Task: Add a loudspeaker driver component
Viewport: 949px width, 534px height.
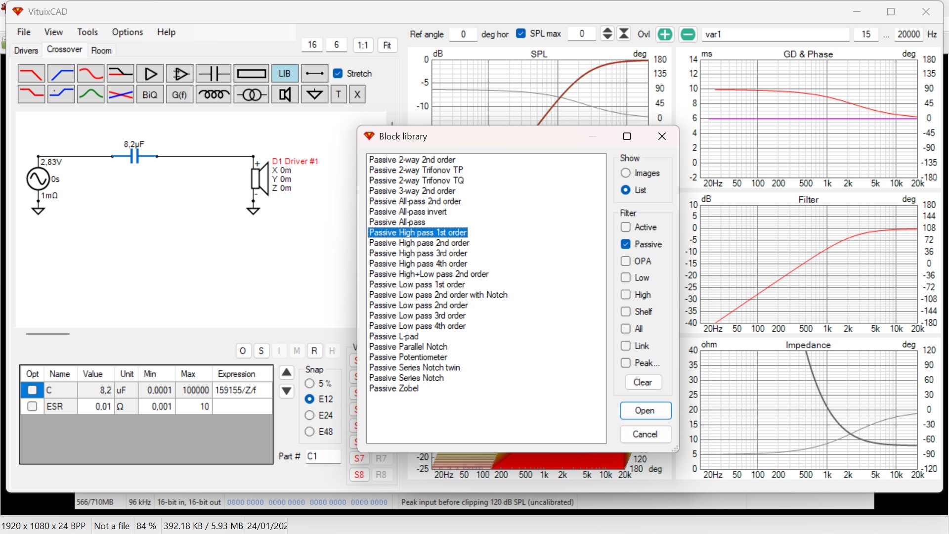Action: (x=285, y=94)
